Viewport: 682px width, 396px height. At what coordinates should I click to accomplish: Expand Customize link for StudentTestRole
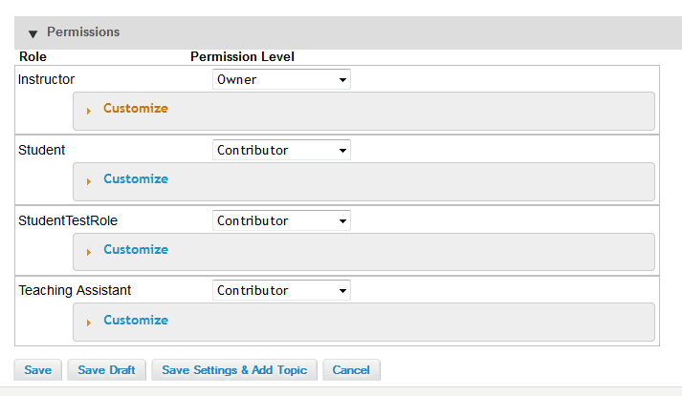point(136,250)
